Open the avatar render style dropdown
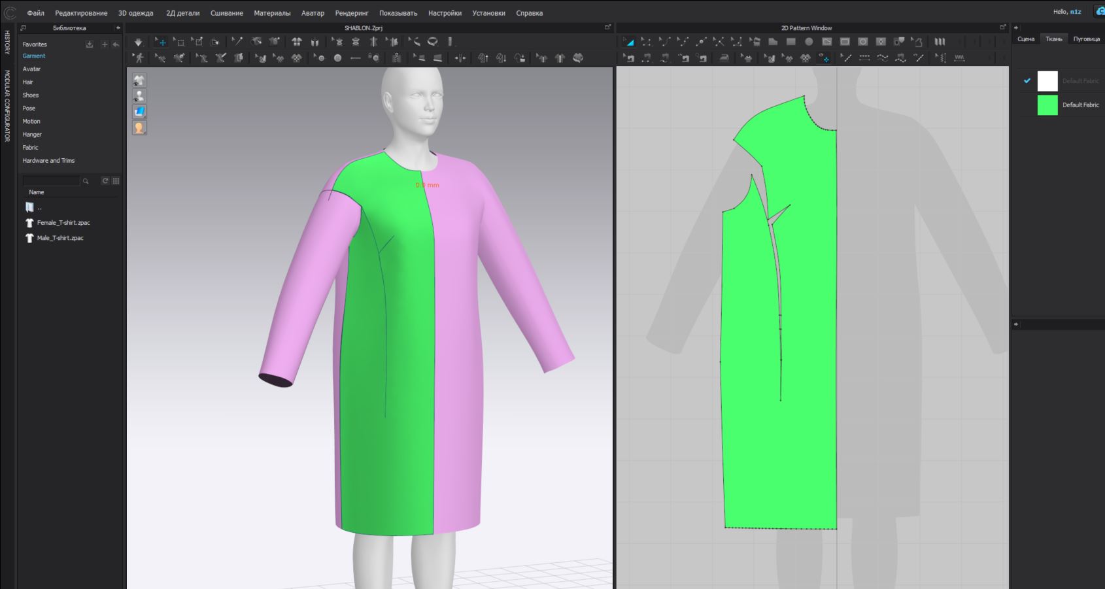1105x589 pixels. click(139, 128)
